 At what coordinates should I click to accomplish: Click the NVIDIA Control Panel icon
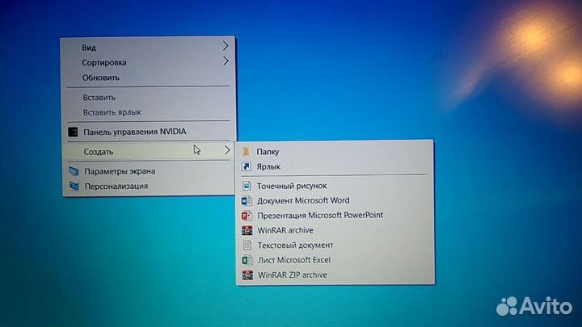(x=73, y=132)
